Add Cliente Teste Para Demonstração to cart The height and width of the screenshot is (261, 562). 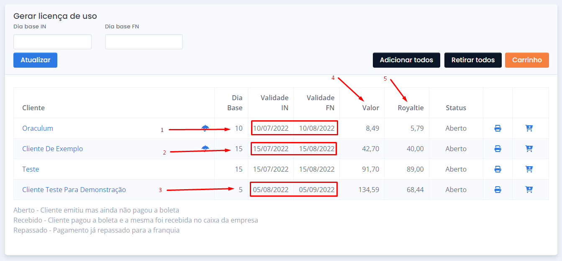(x=529, y=190)
